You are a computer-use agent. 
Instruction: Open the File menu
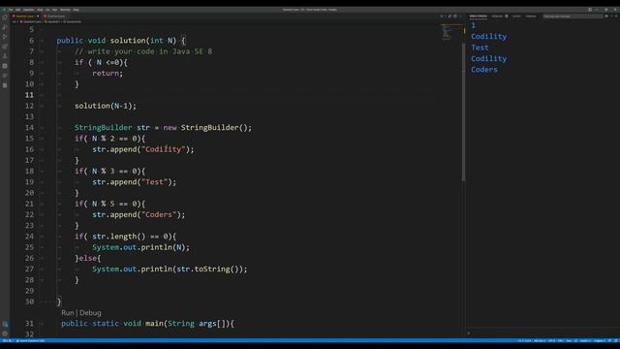click(11, 10)
